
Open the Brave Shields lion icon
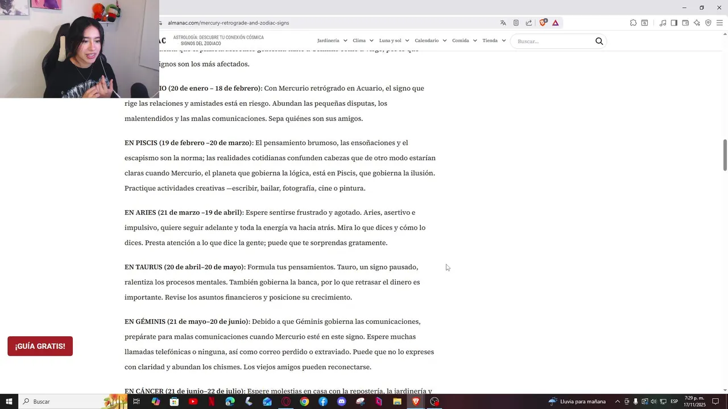tap(543, 23)
